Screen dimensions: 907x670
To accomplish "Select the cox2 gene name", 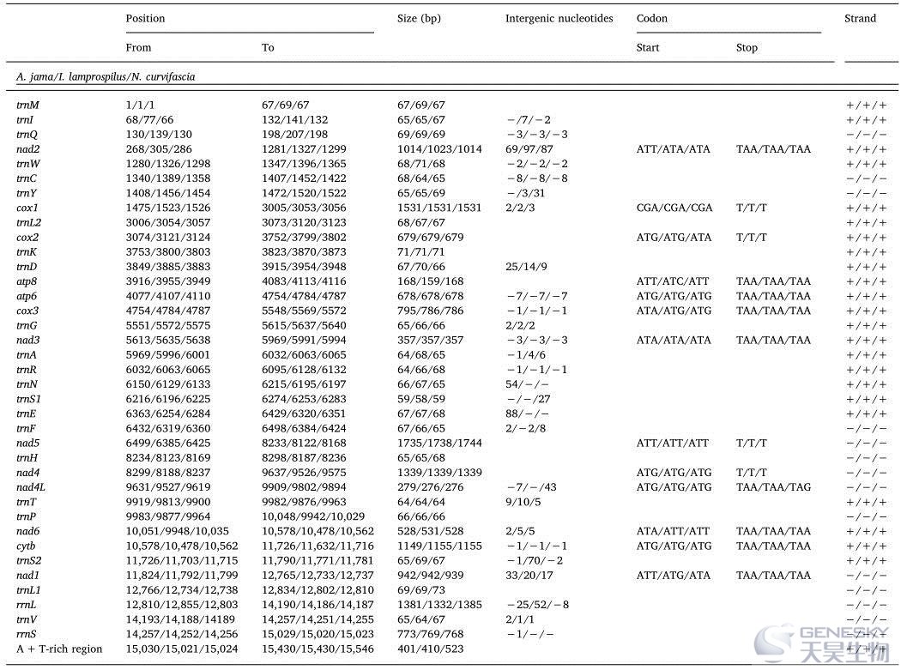I will pos(27,238).
